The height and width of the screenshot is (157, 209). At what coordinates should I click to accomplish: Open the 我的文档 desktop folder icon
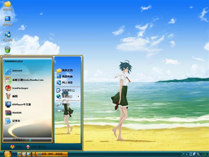[x=8, y=6]
